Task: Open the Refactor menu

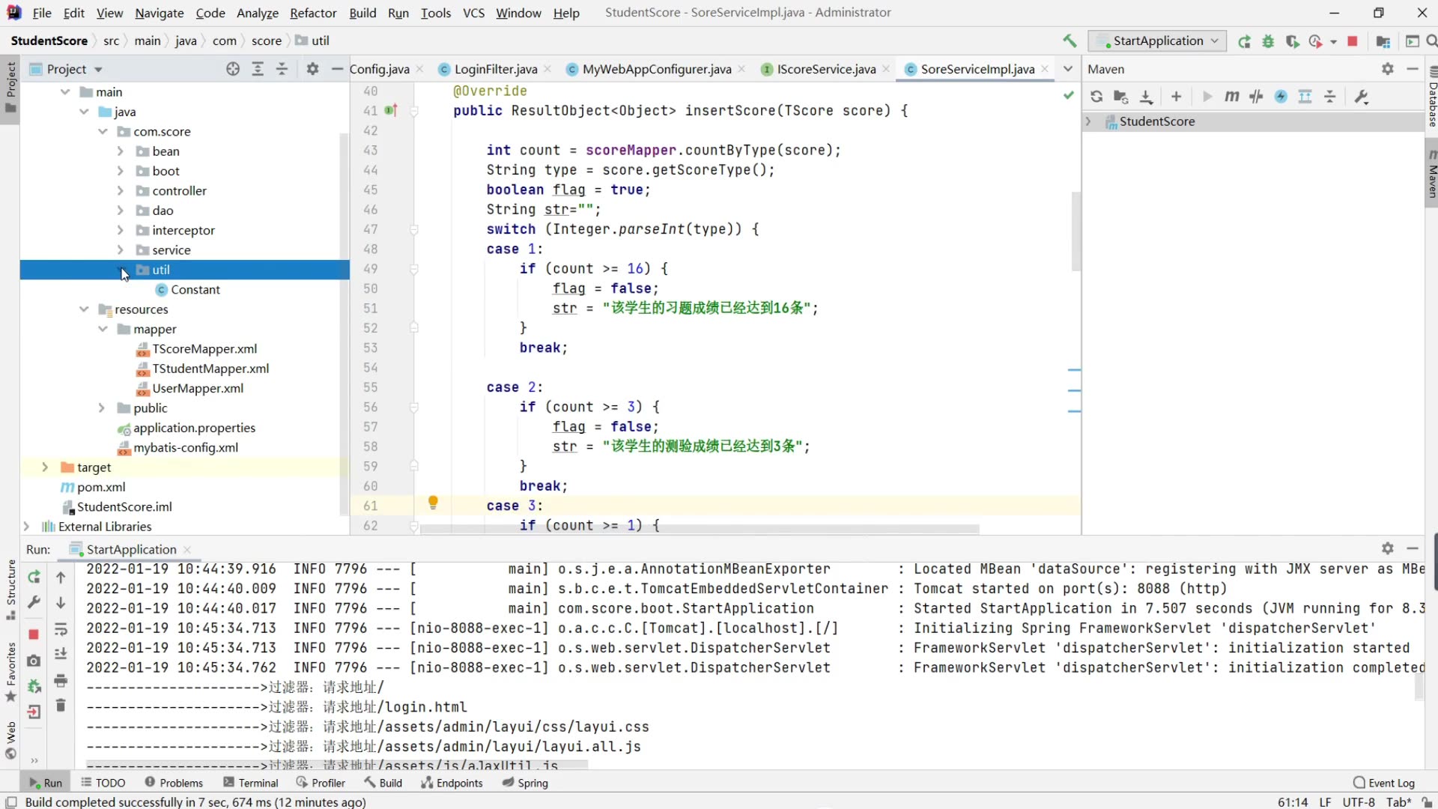Action: click(313, 13)
